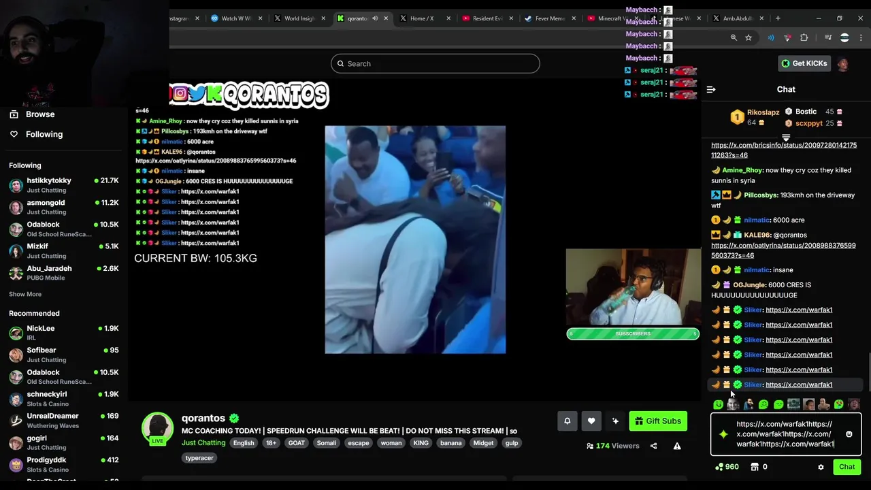The height and width of the screenshot is (490, 871).
Task: Click the sparkle button beside Gift Subs
Action: [x=615, y=421]
